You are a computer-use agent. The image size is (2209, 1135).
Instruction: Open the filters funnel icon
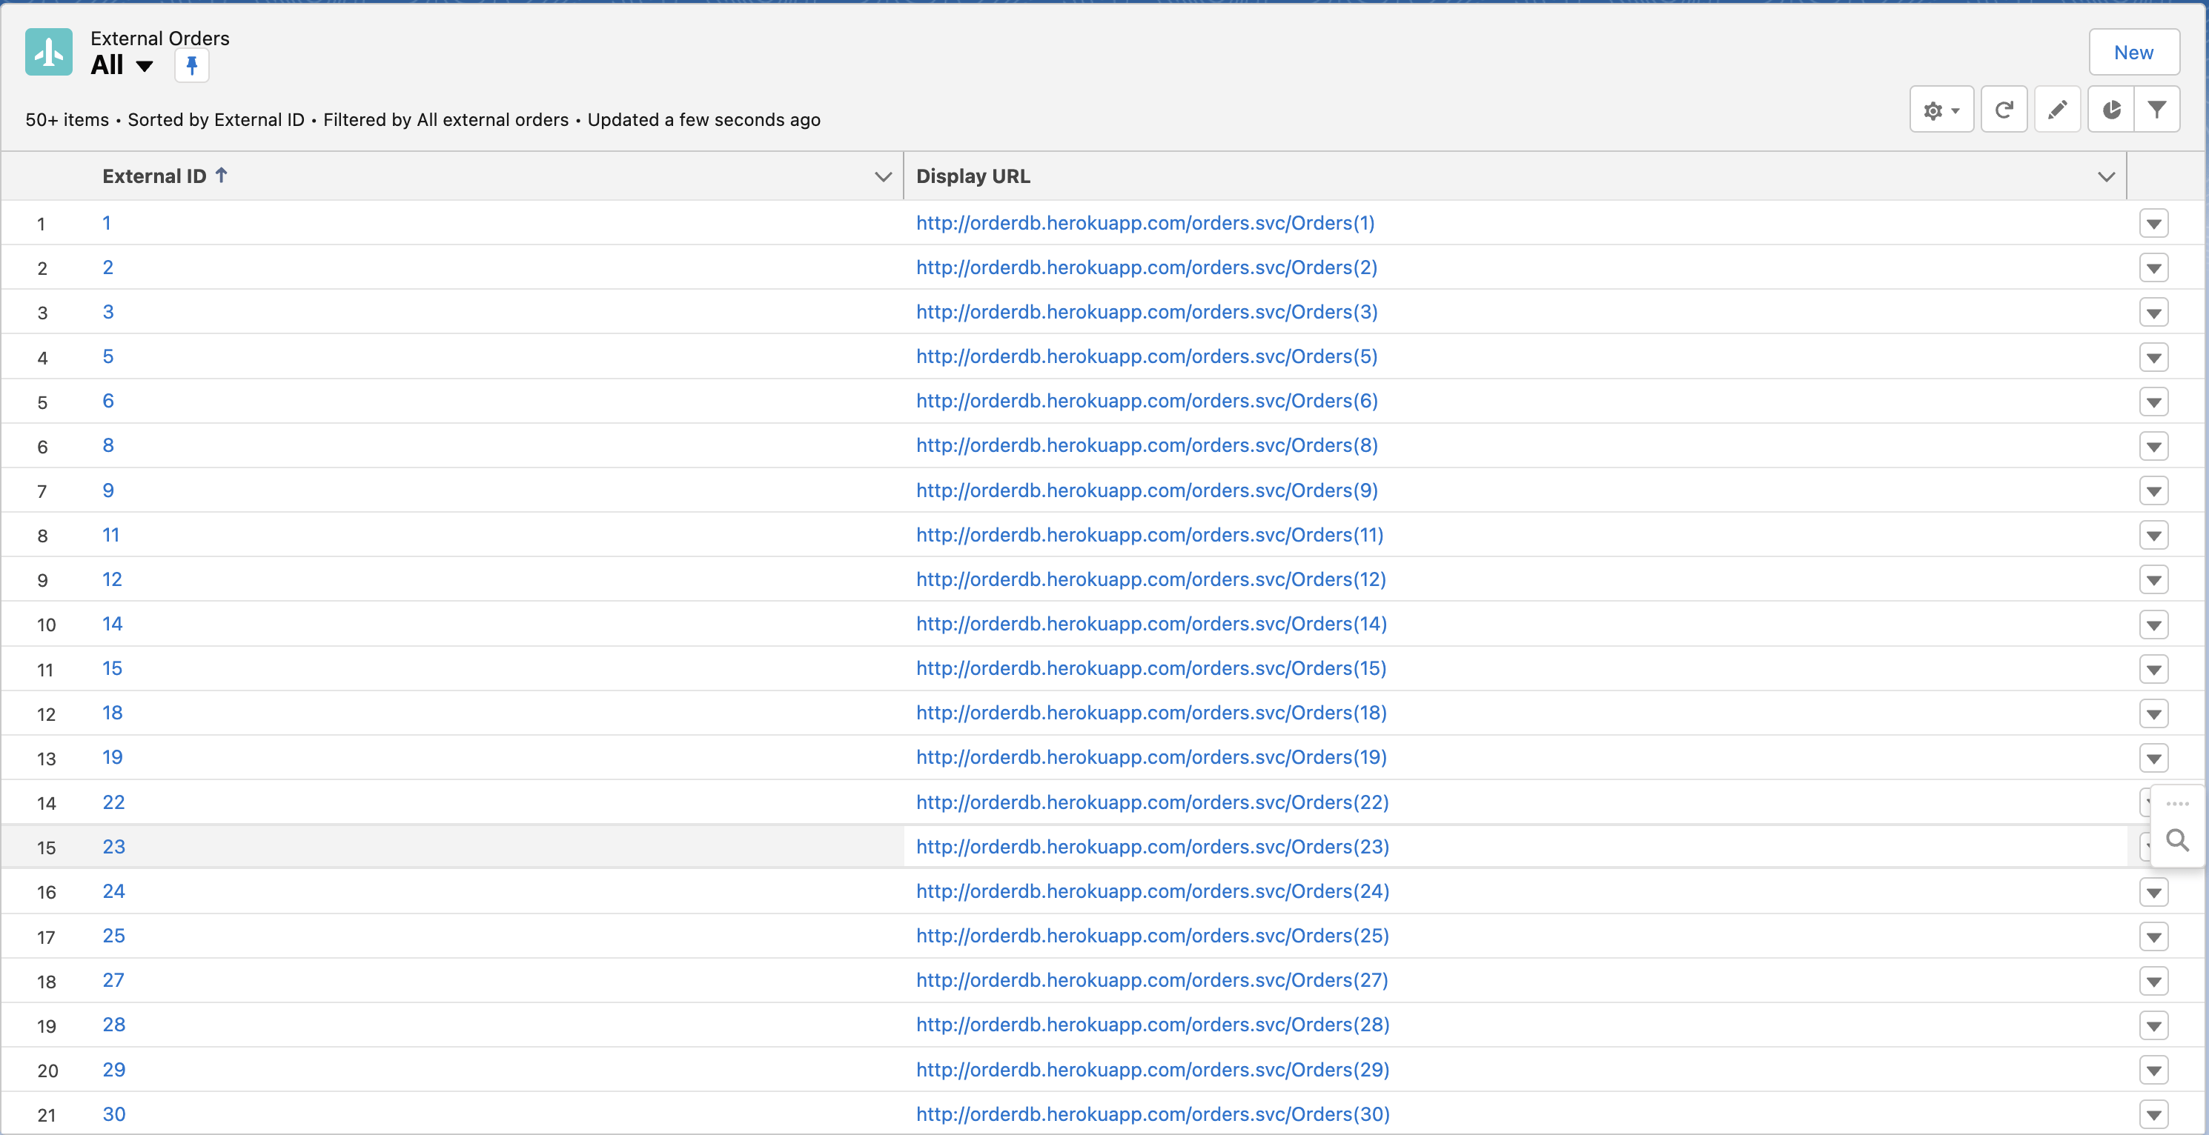coord(2156,110)
